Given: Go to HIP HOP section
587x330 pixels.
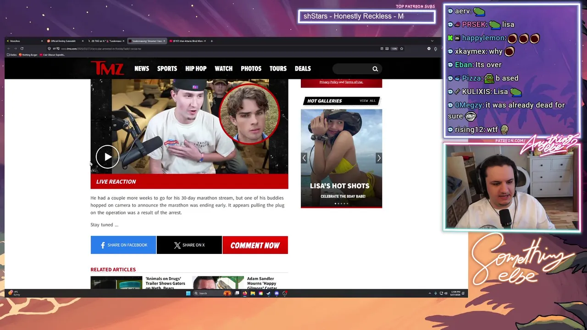Looking at the screenshot, I should click(196, 68).
